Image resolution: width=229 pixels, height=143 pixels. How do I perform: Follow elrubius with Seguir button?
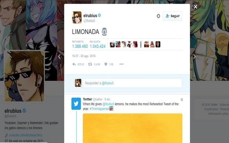(172, 16)
